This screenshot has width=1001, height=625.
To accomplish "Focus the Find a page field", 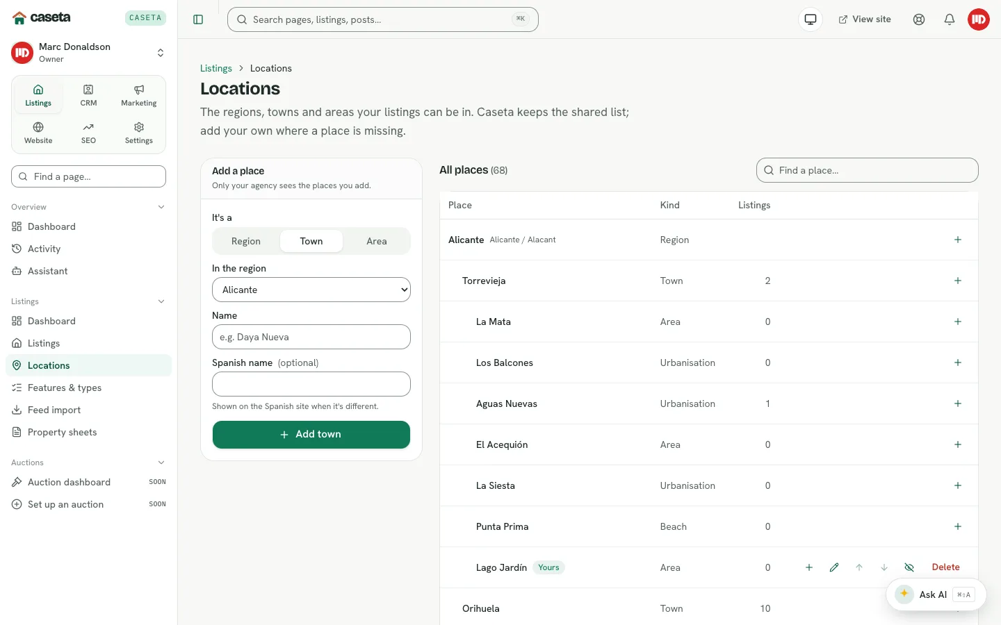I will (x=88, y=176).
